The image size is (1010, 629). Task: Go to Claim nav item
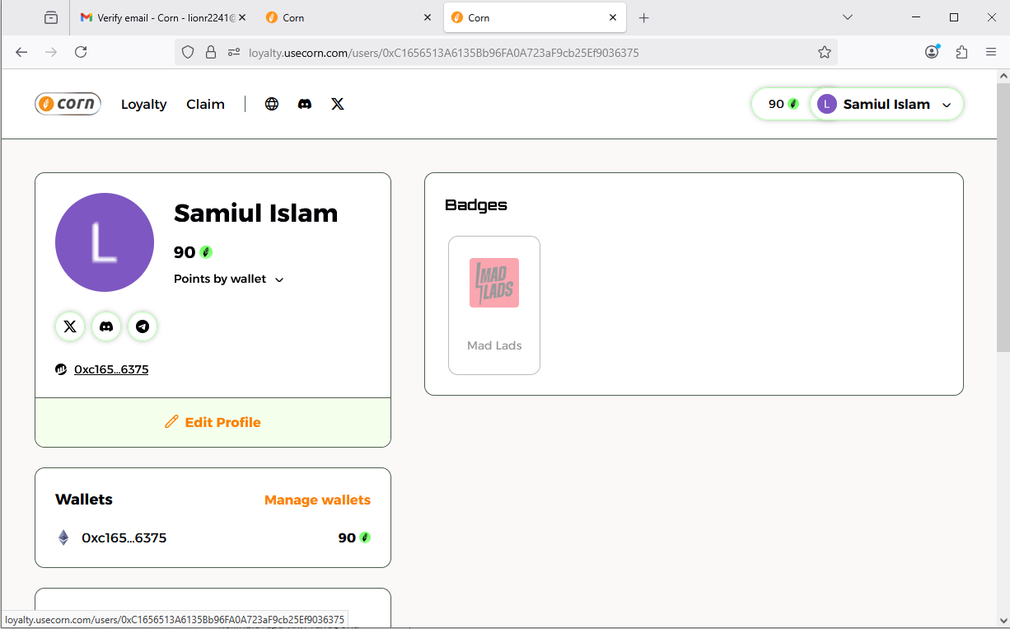pyautogui.click(x=205, y=104)
